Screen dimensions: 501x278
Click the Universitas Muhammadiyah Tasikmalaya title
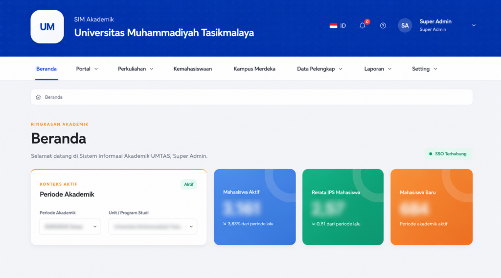coord(164,33)
